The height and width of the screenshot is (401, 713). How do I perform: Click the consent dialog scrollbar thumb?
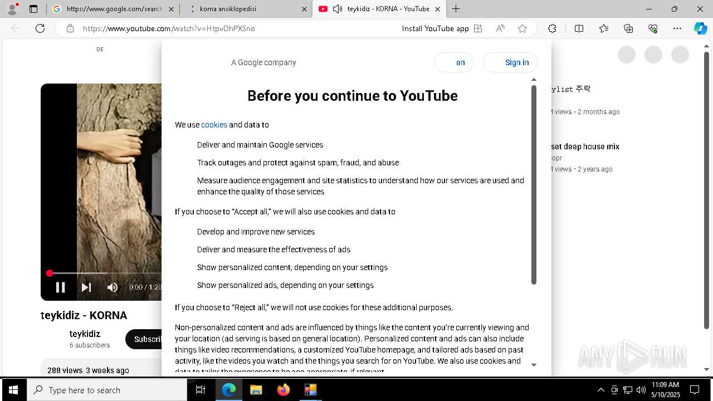[534, 185]
